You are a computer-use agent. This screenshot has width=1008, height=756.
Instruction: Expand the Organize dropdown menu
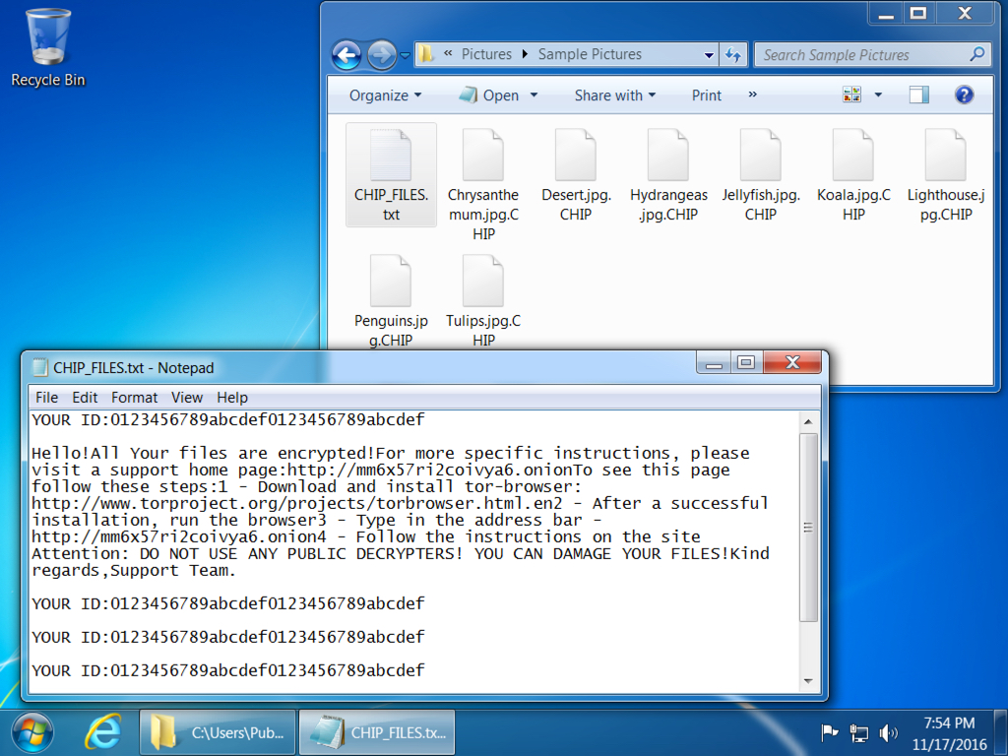[385, 95]
